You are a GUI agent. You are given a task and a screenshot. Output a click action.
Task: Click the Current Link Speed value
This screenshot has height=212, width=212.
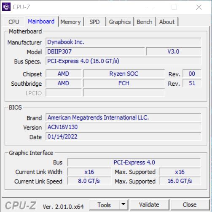89,181
